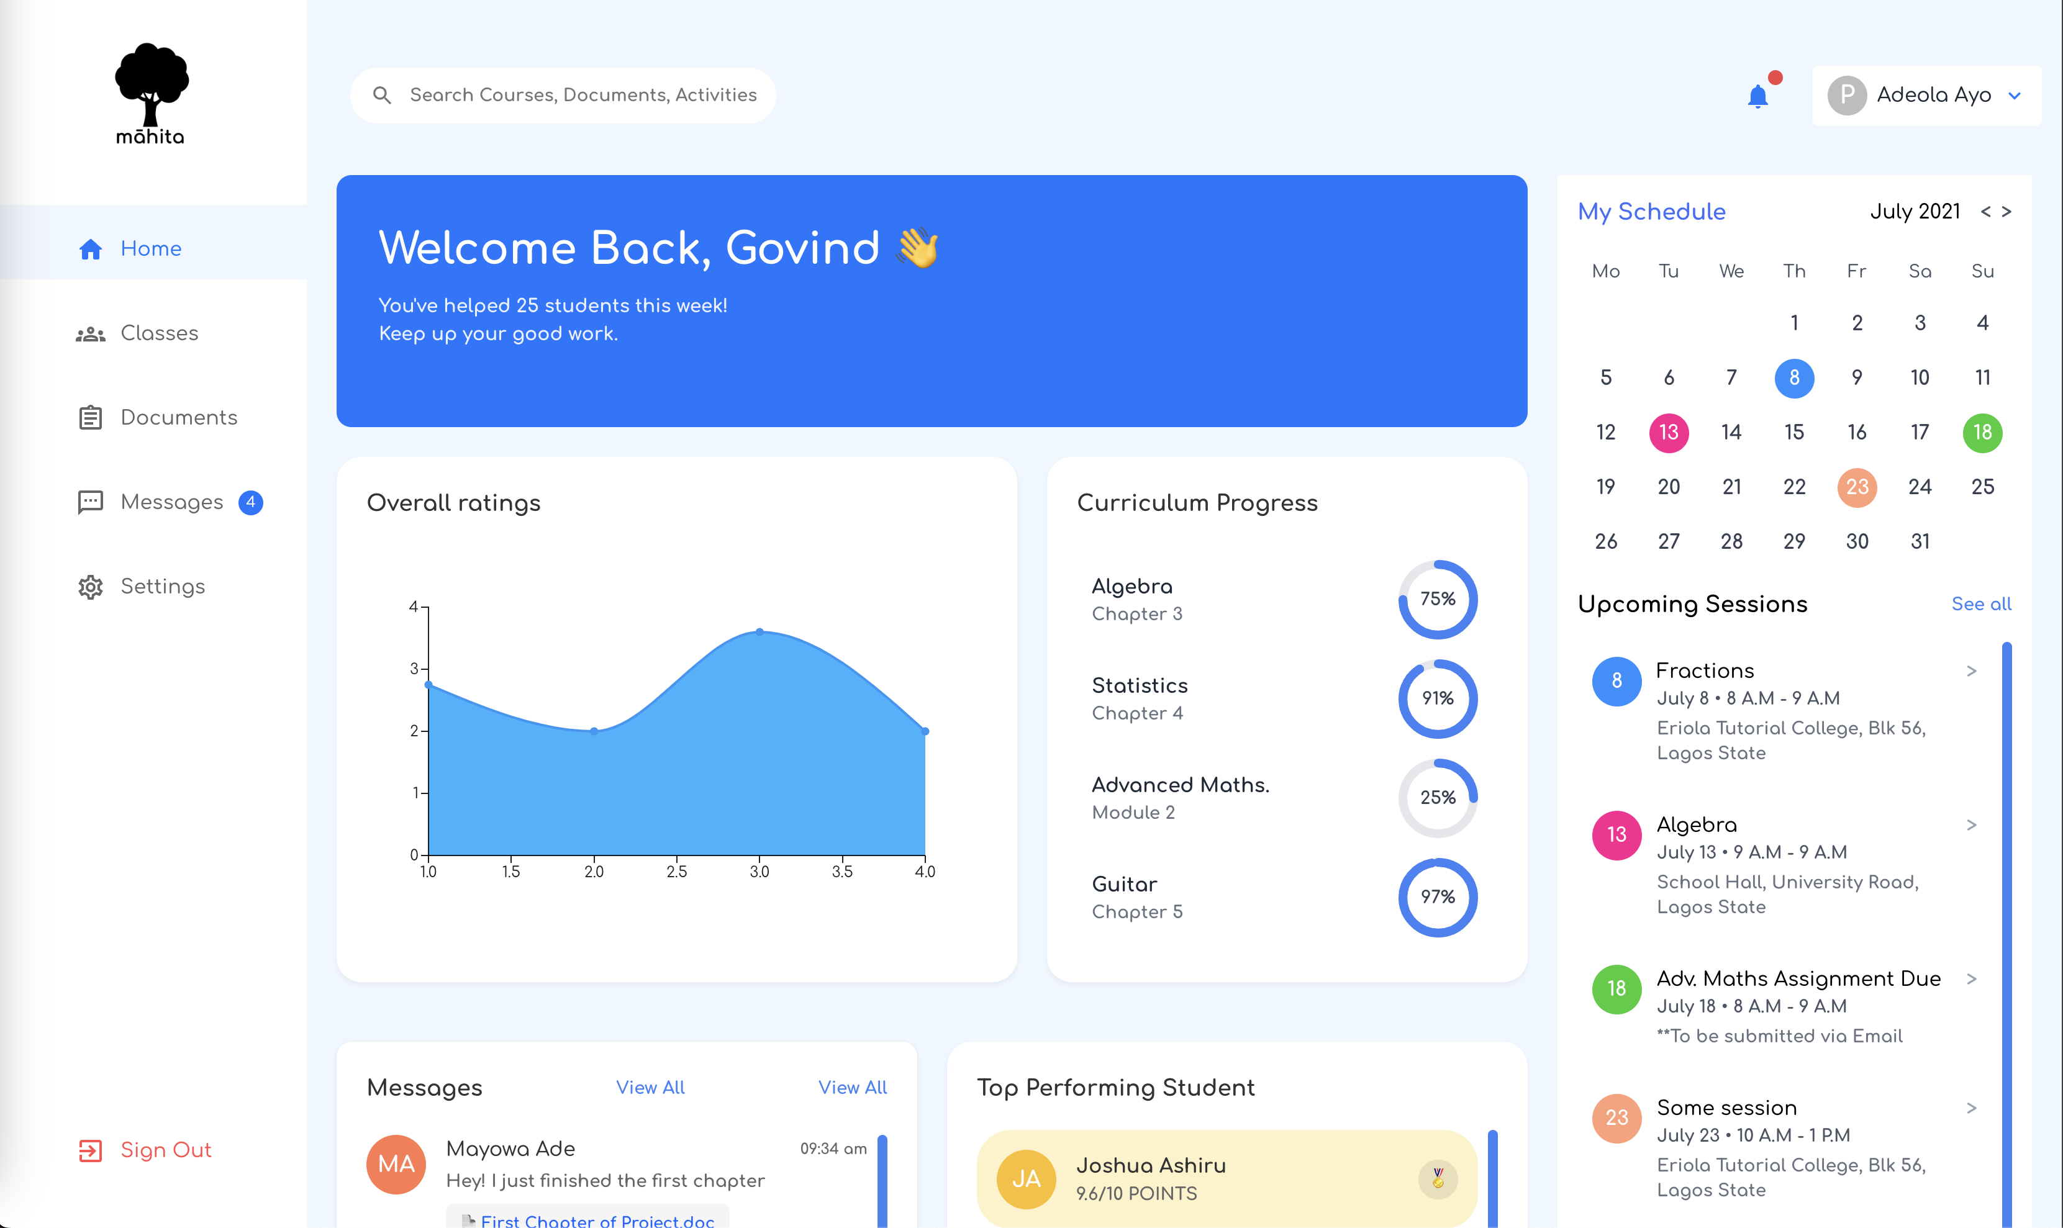The height and width of the screenshot is (1228, 2063).
Task: Go to next month in calendar
Action: click(x=2006, y=212)
